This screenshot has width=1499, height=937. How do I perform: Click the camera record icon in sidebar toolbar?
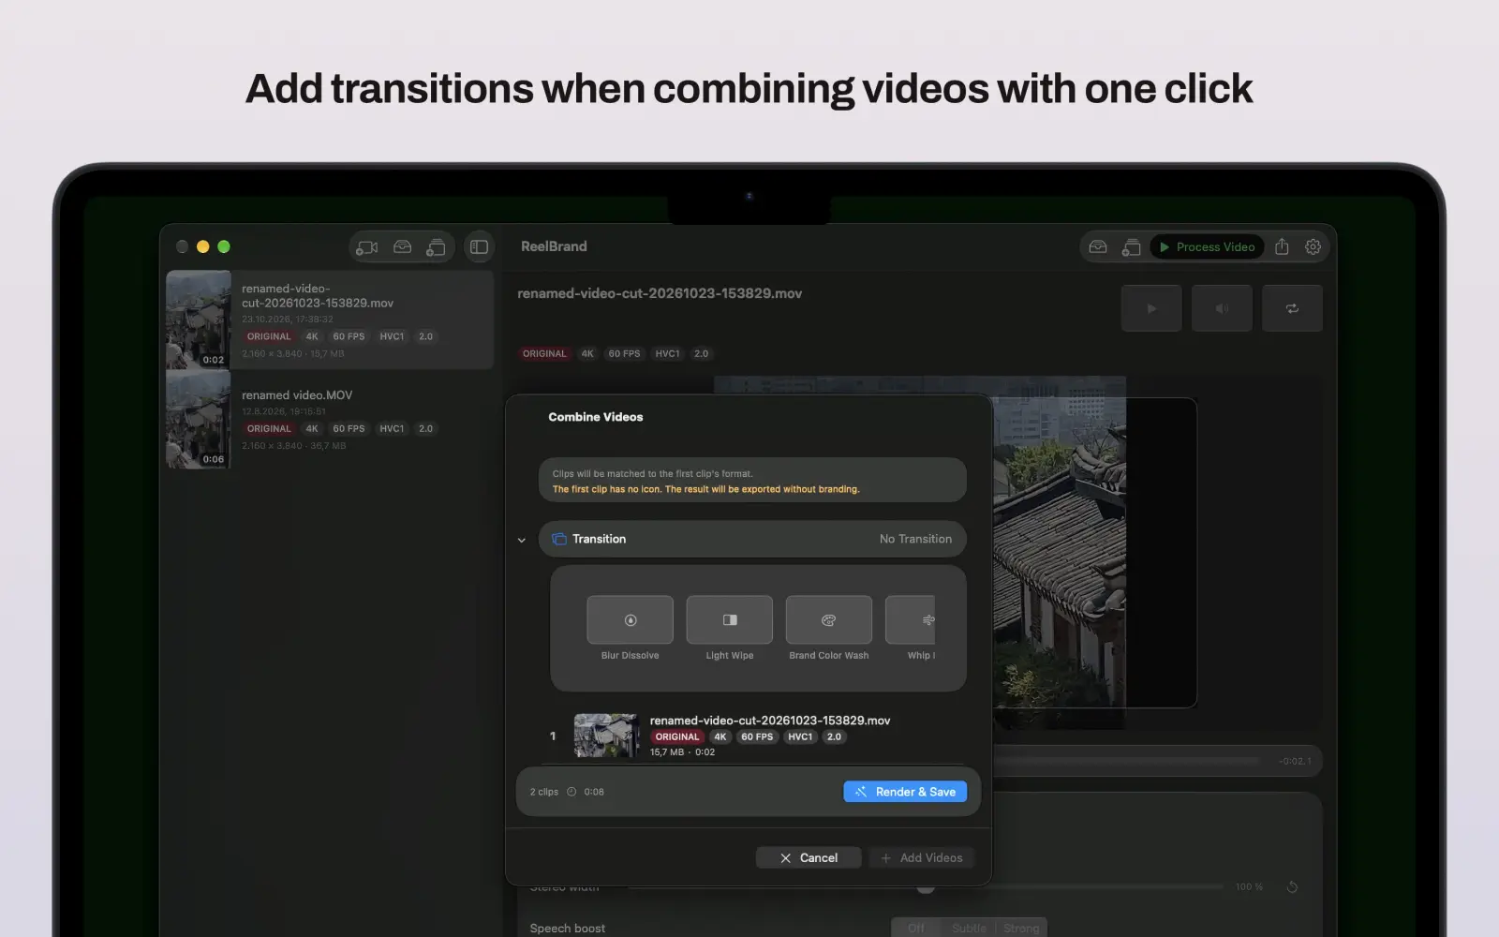point(367,247)
